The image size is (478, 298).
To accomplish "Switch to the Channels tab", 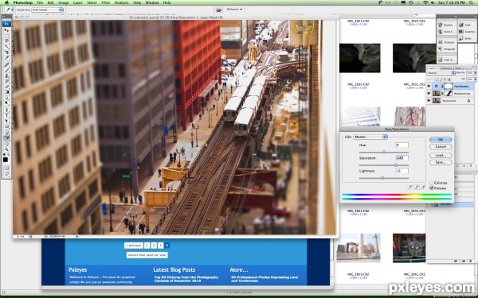I will point(446,68).
